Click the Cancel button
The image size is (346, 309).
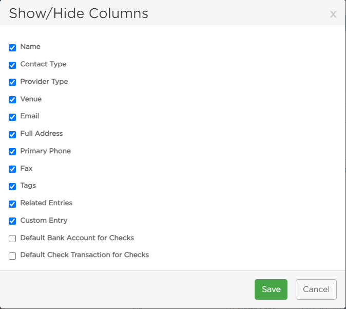tap(316, 289)
